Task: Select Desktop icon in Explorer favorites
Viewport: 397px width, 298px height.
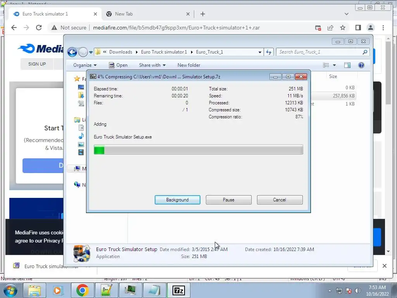Action: click(81, 87)
